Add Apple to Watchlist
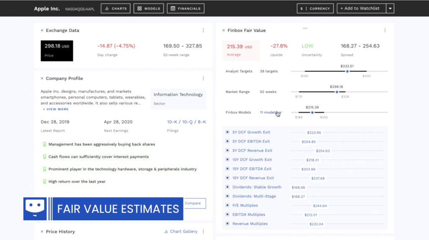 pyautogui.click(x=361, y=8)
